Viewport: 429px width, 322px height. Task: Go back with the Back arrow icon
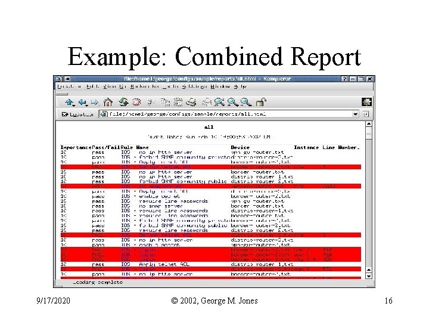[83, 103]
